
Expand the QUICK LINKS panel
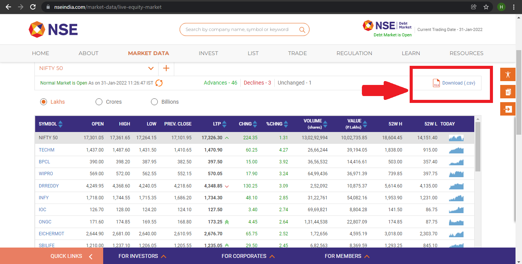(x=52, y=256)
